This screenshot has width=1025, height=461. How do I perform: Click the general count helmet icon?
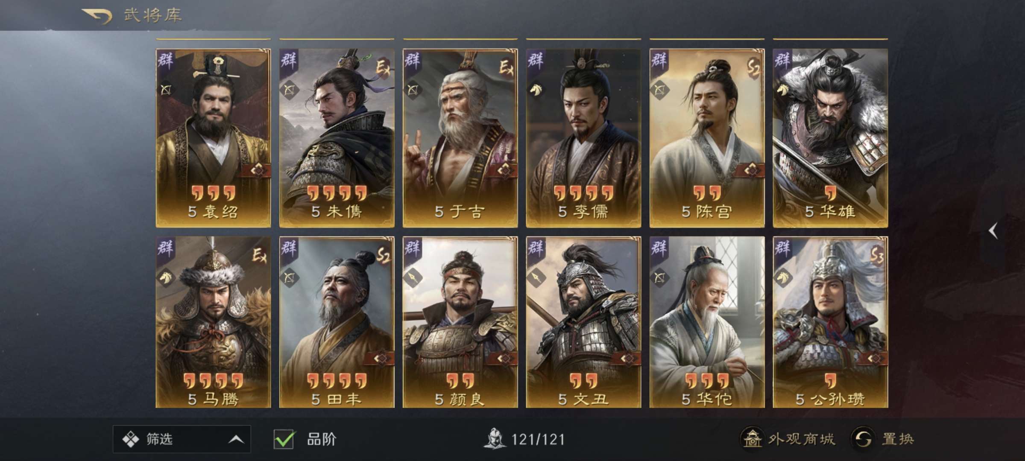494,439
